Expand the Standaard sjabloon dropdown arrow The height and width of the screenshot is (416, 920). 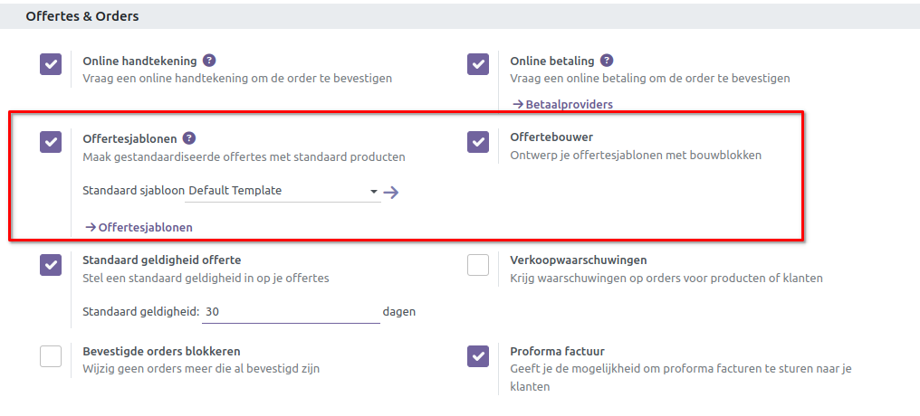tap(373, 192)
